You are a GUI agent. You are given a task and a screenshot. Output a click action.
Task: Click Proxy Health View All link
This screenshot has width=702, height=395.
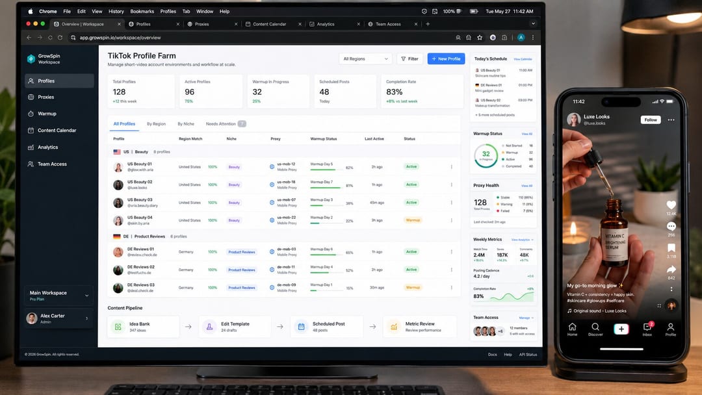(527, 186)
